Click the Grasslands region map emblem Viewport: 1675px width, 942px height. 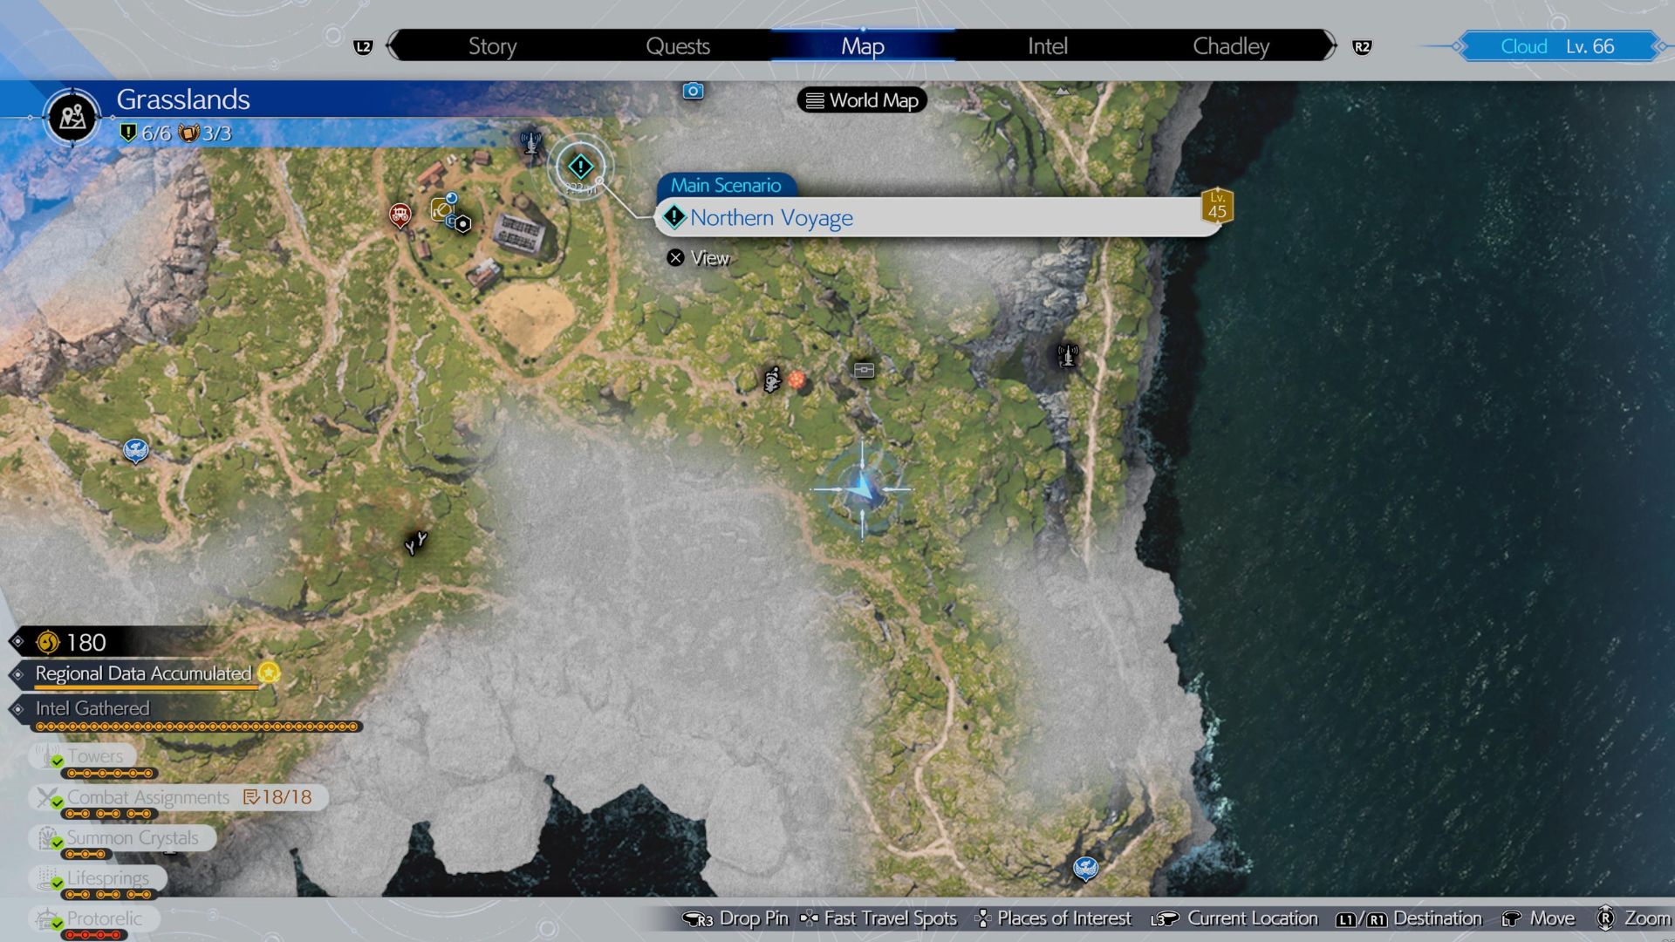click(72, 116)
